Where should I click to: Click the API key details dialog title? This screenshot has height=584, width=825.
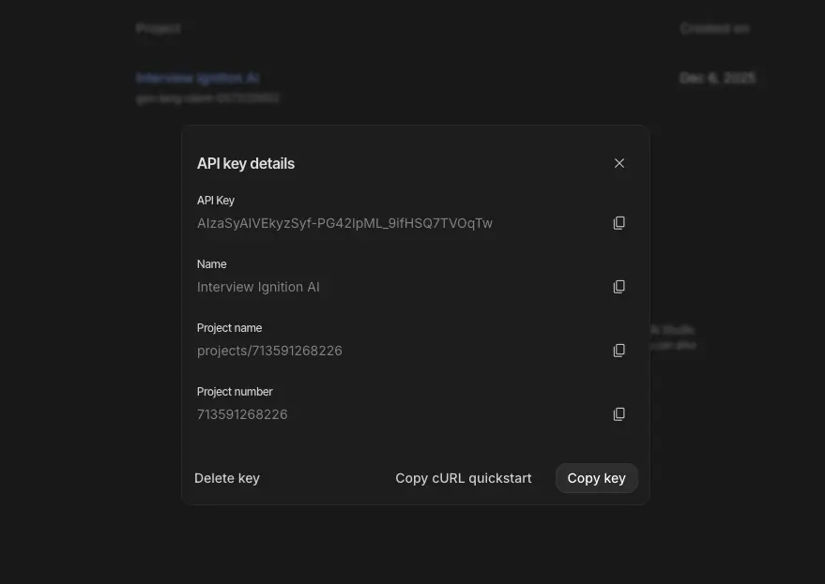[x=246, y=163]
